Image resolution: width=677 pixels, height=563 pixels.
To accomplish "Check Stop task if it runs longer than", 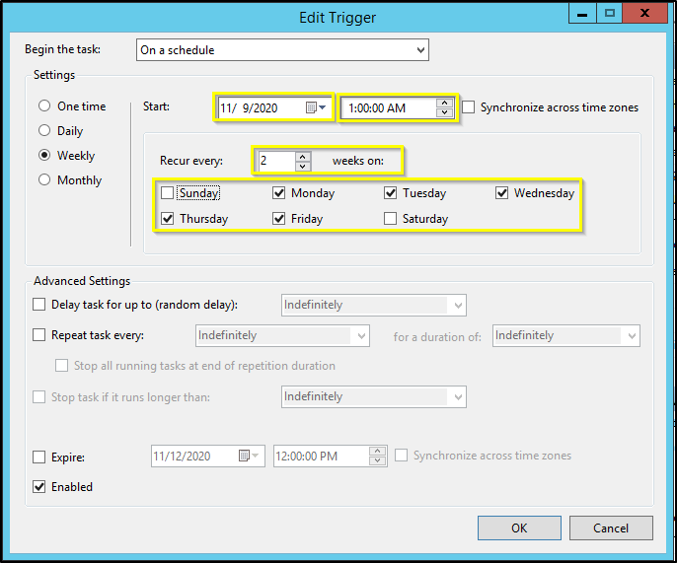I will [x=38, y=397].
